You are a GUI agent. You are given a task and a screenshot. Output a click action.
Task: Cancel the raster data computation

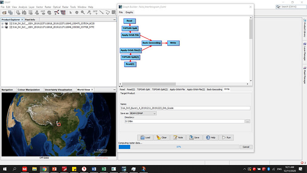coord(246,147)
